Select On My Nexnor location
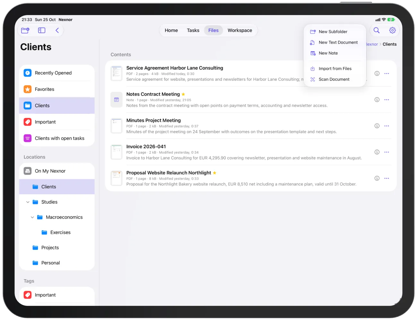417x320 pixels. pyautogui.click(x=57, y=171)
